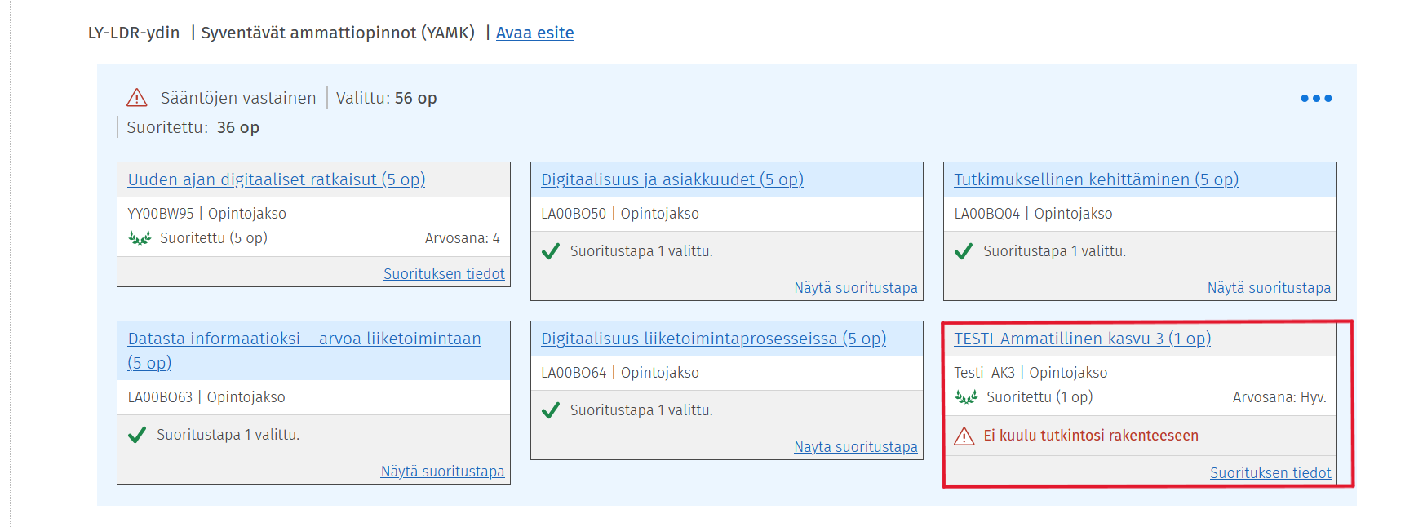Click checkmark in Datasta informaatioksi card

point(137,435)
